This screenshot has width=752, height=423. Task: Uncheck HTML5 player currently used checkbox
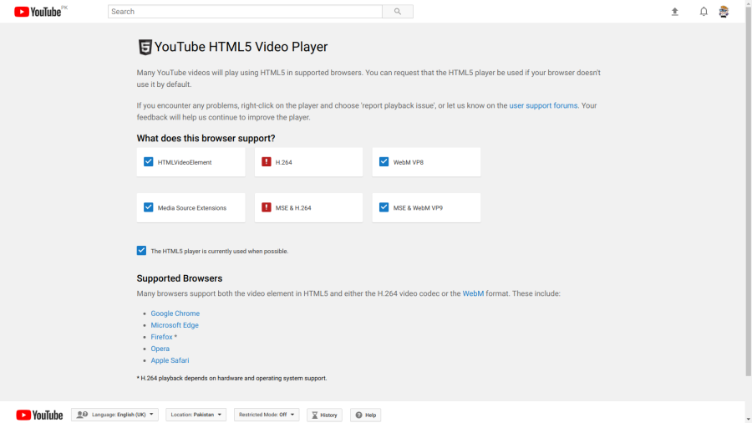click(141, 250)
